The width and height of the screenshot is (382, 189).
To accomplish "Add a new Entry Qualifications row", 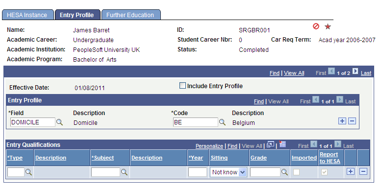I will point(350,171).
